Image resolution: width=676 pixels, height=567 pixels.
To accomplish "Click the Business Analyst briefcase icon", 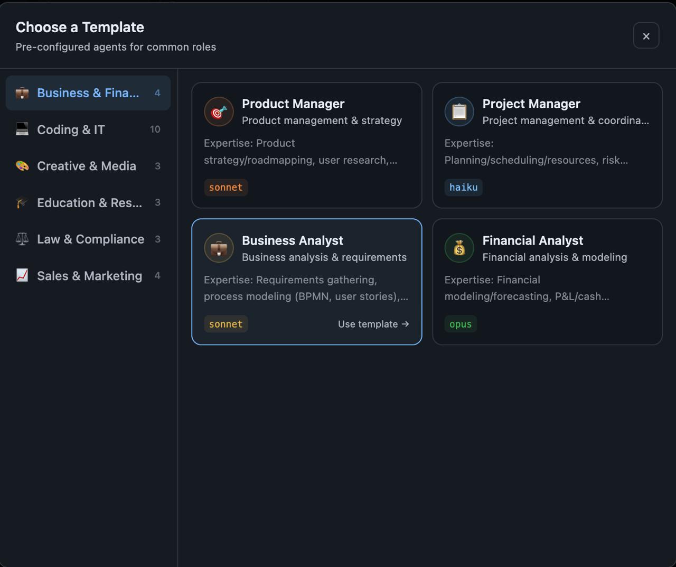I will [x=219, y=248].
